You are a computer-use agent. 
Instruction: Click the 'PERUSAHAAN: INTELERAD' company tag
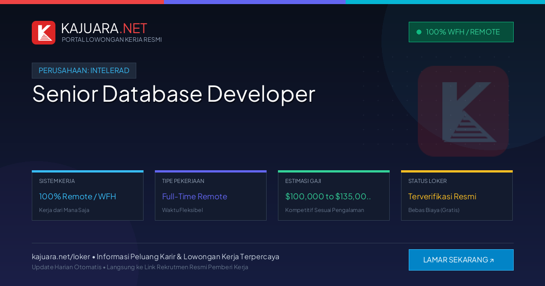click(84, 70)
